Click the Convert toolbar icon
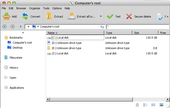 click(x=25, y=17)
